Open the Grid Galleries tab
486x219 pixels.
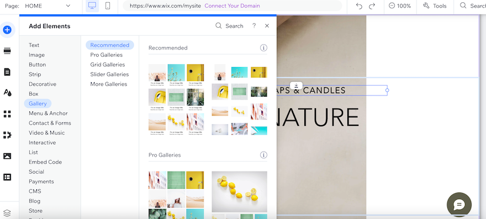108,65
